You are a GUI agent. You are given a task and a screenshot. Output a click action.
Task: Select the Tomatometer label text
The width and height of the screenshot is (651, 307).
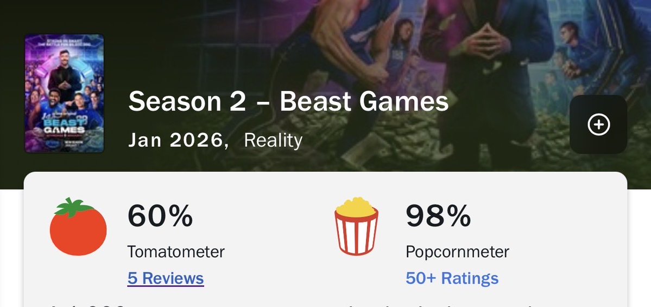click(x=176, y=251)
